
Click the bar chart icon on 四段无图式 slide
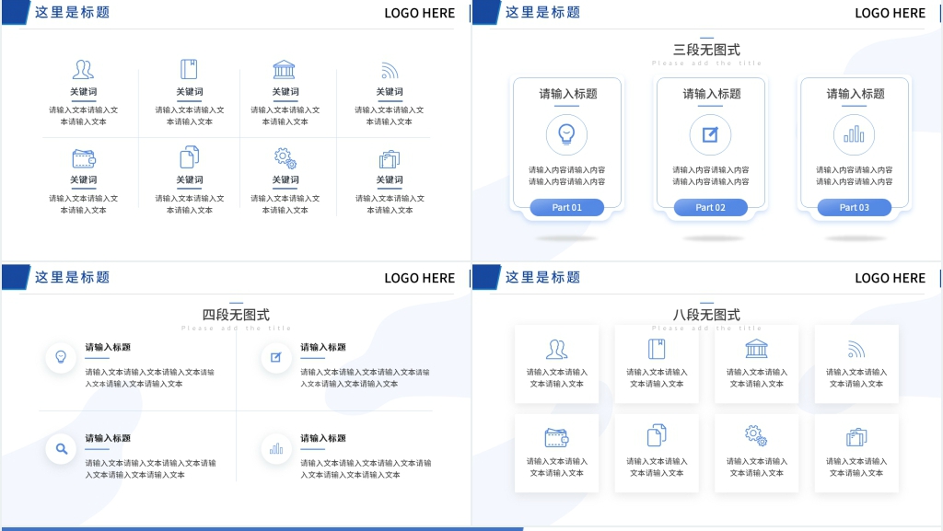pyautogui.click(x=276, y=448)
